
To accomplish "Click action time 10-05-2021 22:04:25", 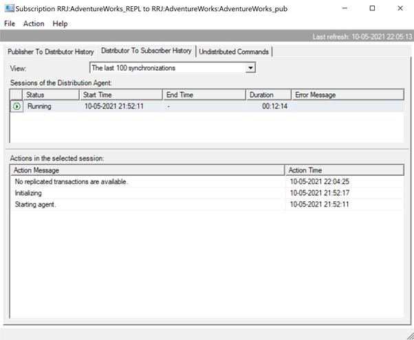I will point(320,182).
